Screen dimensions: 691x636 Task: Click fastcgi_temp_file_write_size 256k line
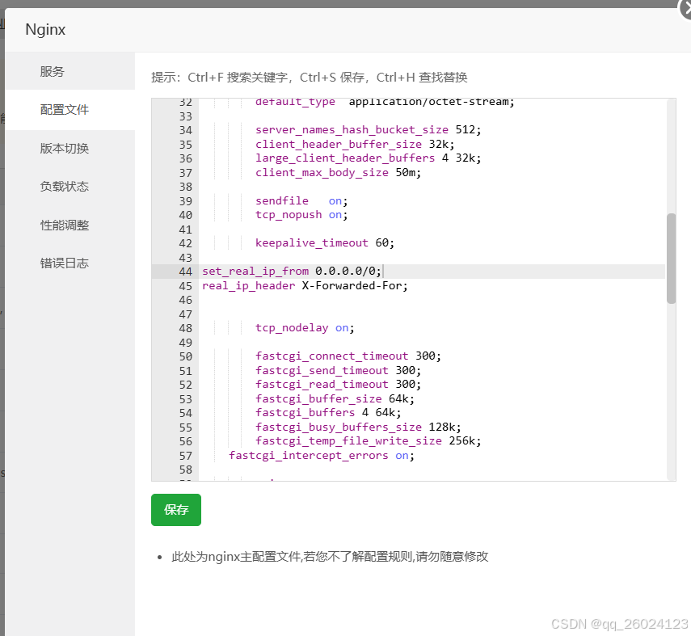point(368,440)
